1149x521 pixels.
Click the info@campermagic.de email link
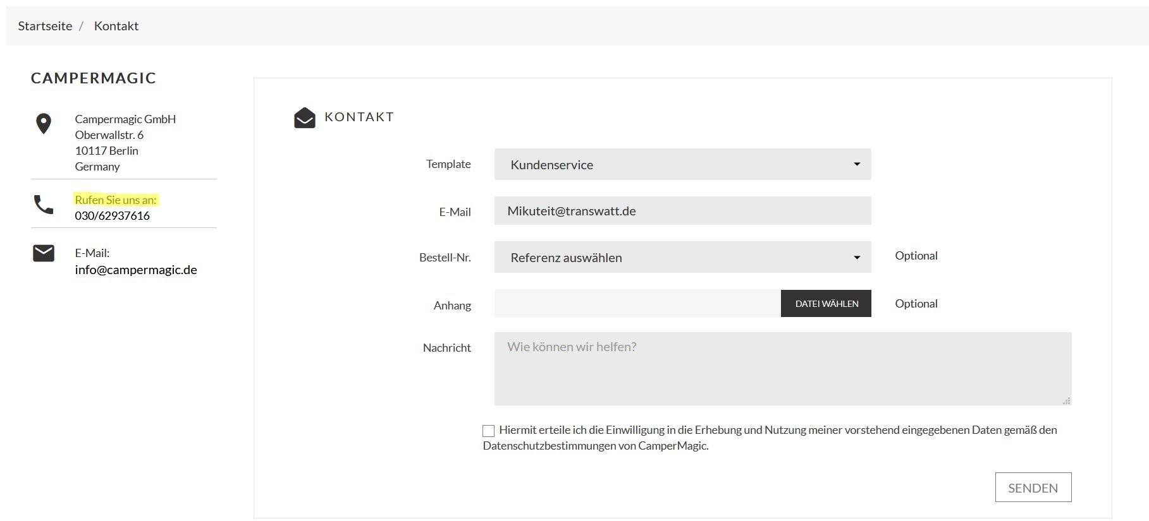tap(136, 270)
